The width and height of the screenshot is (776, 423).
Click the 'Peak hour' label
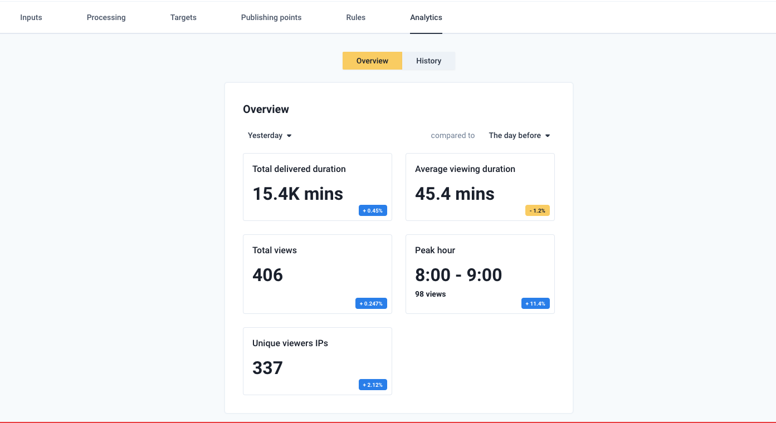click(x=435, y=250)
